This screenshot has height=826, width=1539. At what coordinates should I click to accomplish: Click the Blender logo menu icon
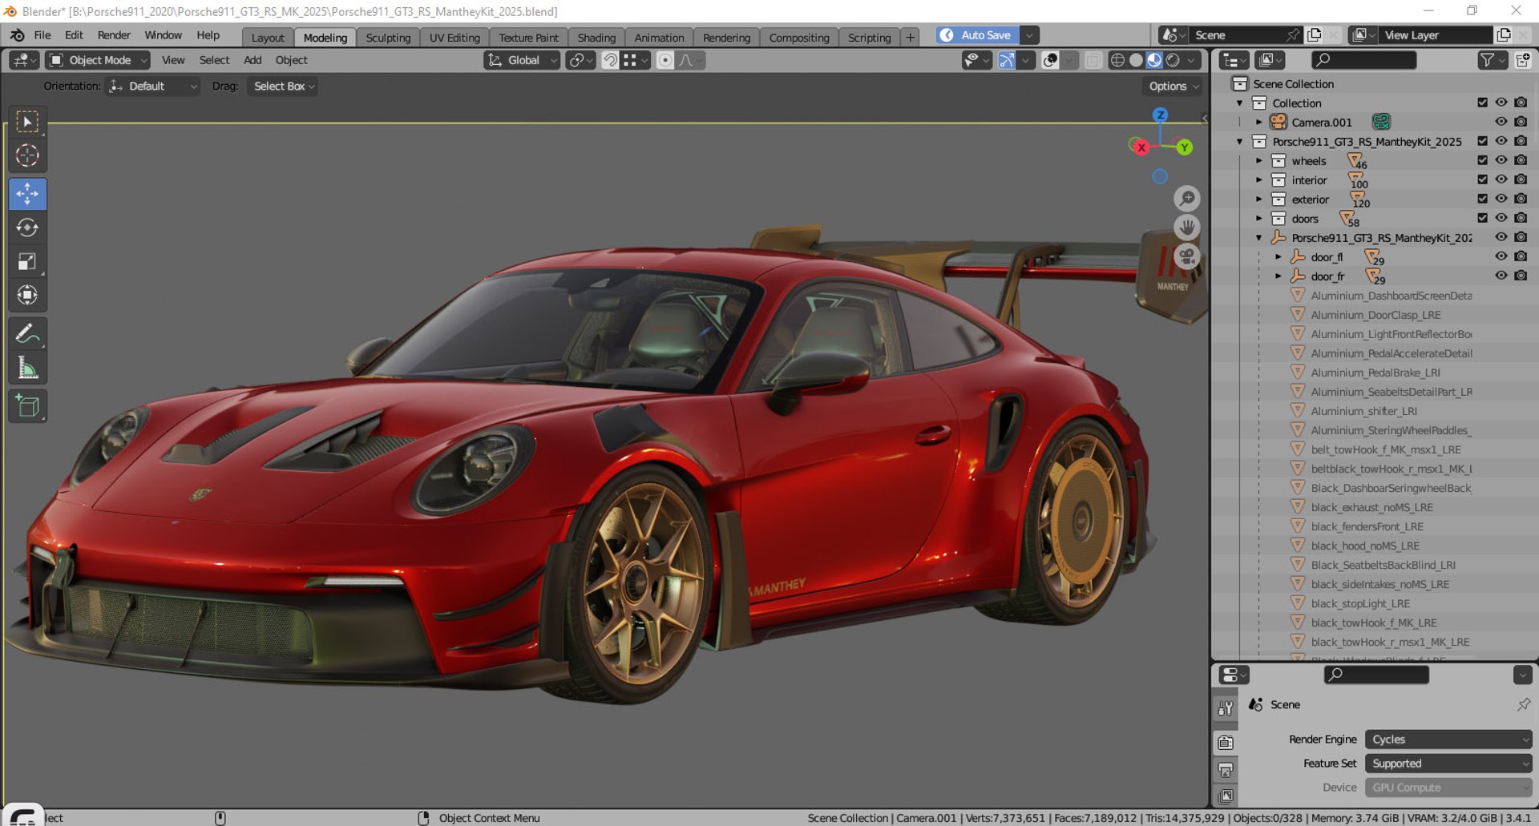point(17,35)
